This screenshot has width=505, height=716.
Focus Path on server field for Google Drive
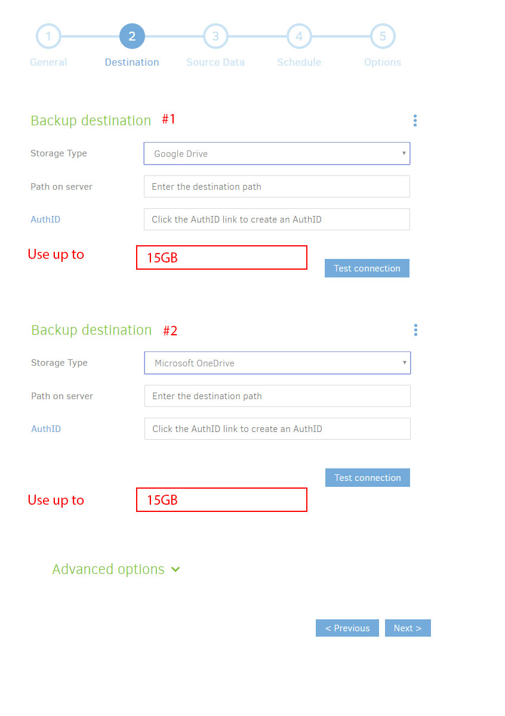click(277, 187)
